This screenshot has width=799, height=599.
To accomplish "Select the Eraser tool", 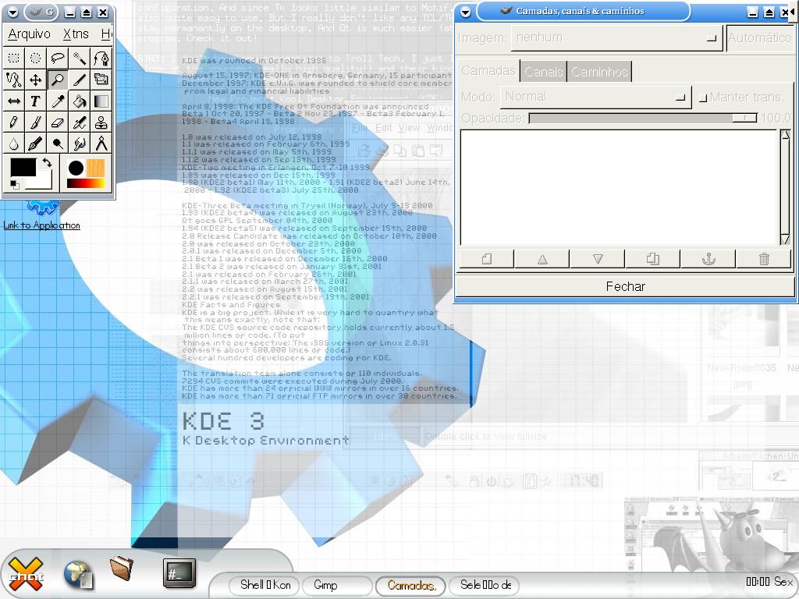I will (x=58, y=122).
